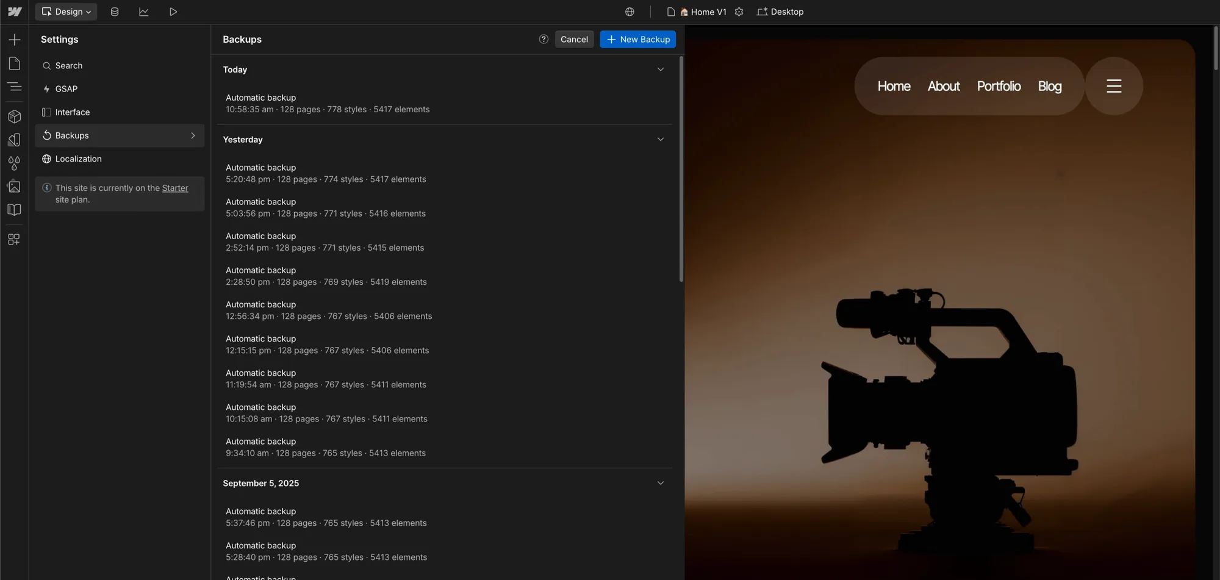
Task: Open the Starter site plan link
Action: point(175,188)
